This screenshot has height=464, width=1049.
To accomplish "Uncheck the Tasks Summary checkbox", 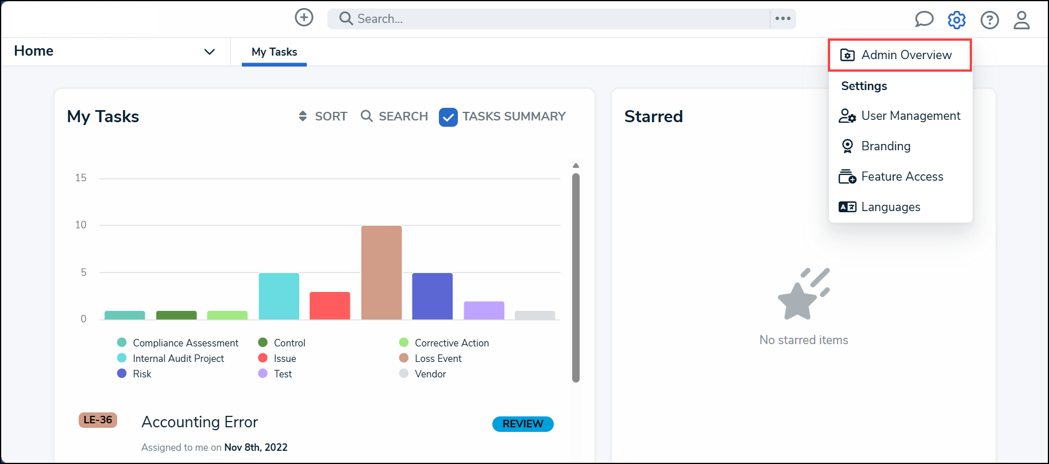I will (x=448, y=117).
